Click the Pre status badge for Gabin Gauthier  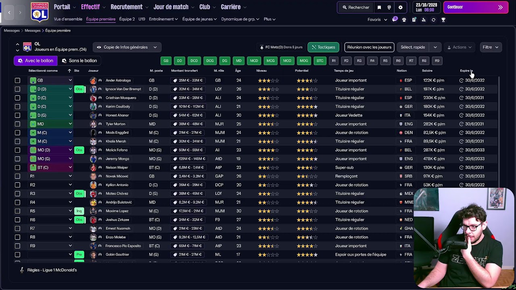click(x=79, y=255)
